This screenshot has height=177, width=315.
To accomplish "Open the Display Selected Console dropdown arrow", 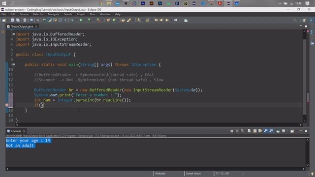I will [x=287, y=131].
